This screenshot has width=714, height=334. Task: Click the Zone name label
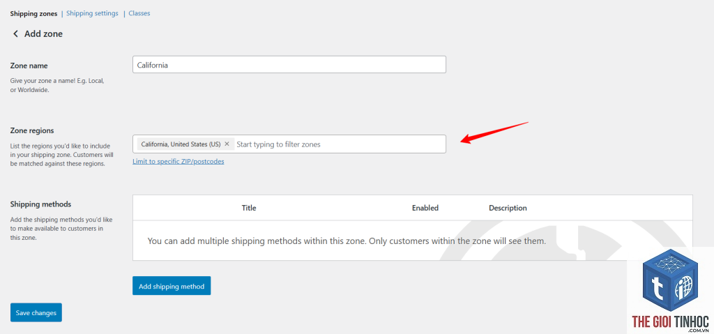click(x=29, y=66)
